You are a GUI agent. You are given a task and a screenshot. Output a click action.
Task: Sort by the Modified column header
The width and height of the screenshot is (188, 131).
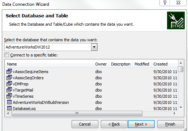pos(142,64)
